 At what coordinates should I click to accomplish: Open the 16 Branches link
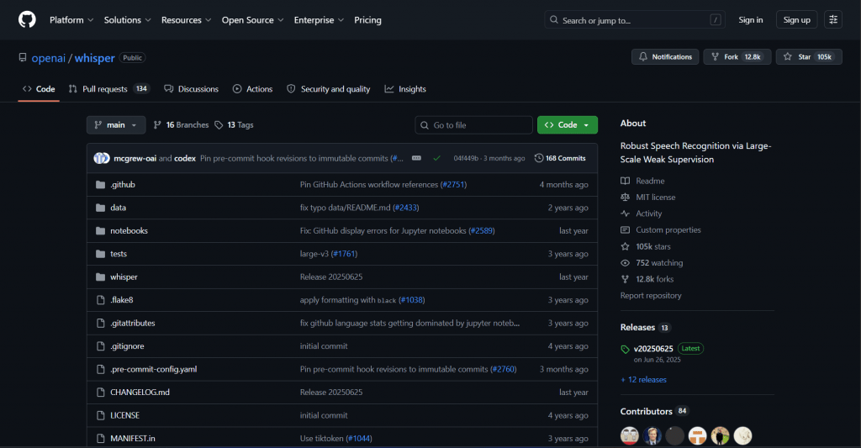pyautogui.click(x=182, y=125)
